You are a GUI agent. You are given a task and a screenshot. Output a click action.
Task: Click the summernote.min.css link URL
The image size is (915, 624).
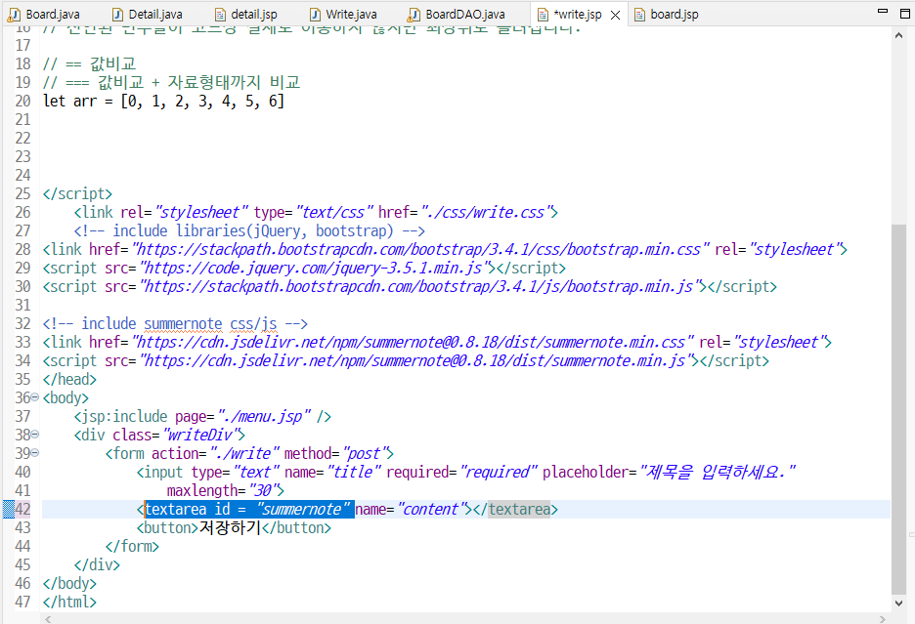[x=413, y=342]
